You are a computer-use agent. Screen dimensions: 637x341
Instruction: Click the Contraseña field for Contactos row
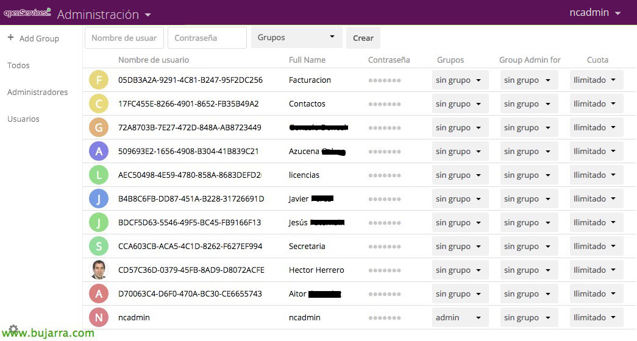[x=385, y=104]
